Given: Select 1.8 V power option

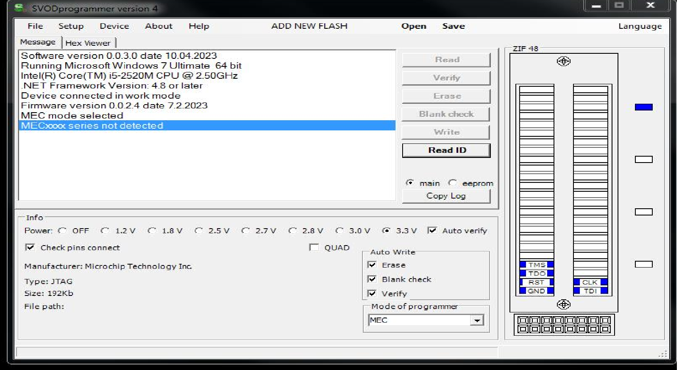Looking at the screenshot, I should 152,231.
